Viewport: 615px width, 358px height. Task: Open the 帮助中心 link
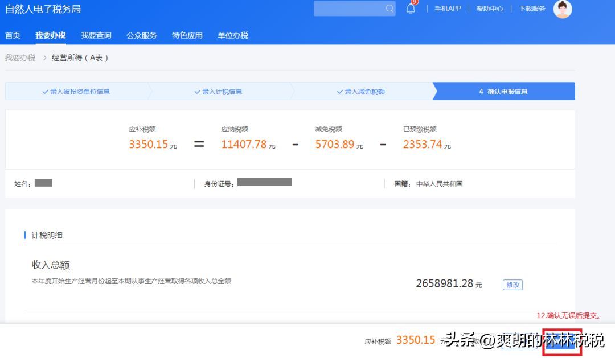[x=489, y=9]
